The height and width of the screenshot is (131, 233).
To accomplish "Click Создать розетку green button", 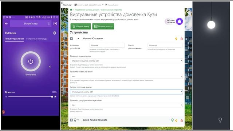I will tap(103, 26).
